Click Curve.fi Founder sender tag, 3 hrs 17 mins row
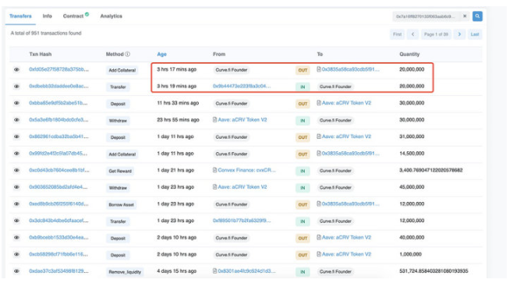Screen dimensions: 513x283 (x=232, y=70)
